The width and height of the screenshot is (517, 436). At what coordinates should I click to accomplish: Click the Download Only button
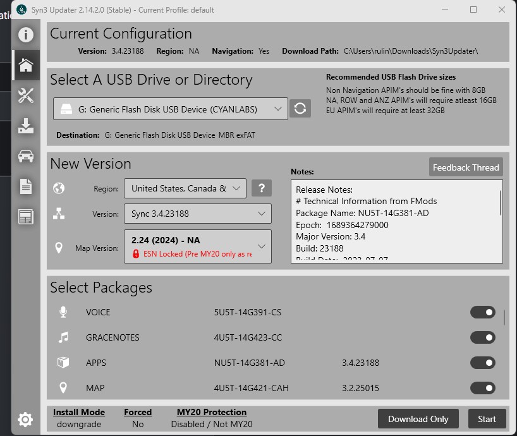click(418, 419)
